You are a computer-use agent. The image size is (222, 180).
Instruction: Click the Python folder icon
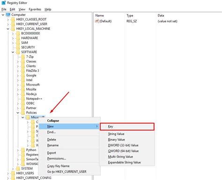pyautogui.click(x=23, y=150)
